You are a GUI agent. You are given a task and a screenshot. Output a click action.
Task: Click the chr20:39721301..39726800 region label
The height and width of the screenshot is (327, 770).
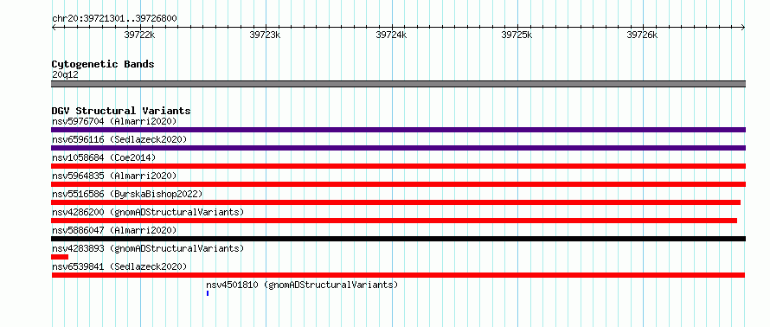(x=114, y=19)
